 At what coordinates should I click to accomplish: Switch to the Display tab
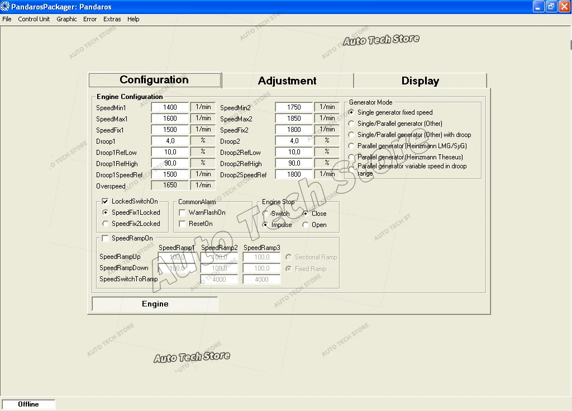(x=420, y=81)
